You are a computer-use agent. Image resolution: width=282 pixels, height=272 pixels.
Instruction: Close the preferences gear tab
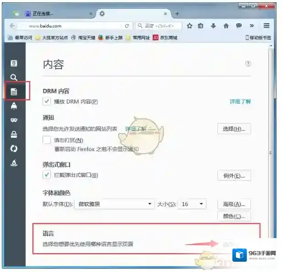165,14
